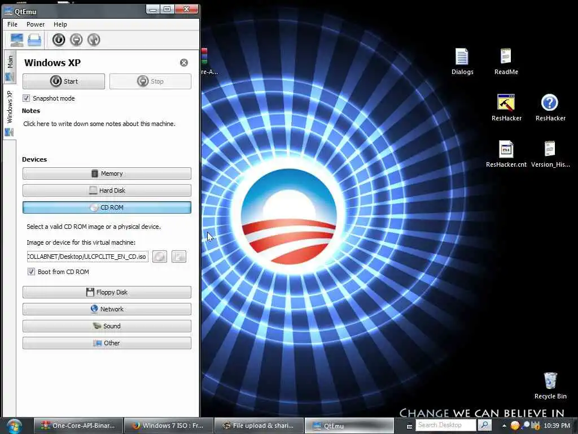Click the open-machine tray icon in the QtEmu toolbar
Screen dimensions: 578x434
point(34,40)
